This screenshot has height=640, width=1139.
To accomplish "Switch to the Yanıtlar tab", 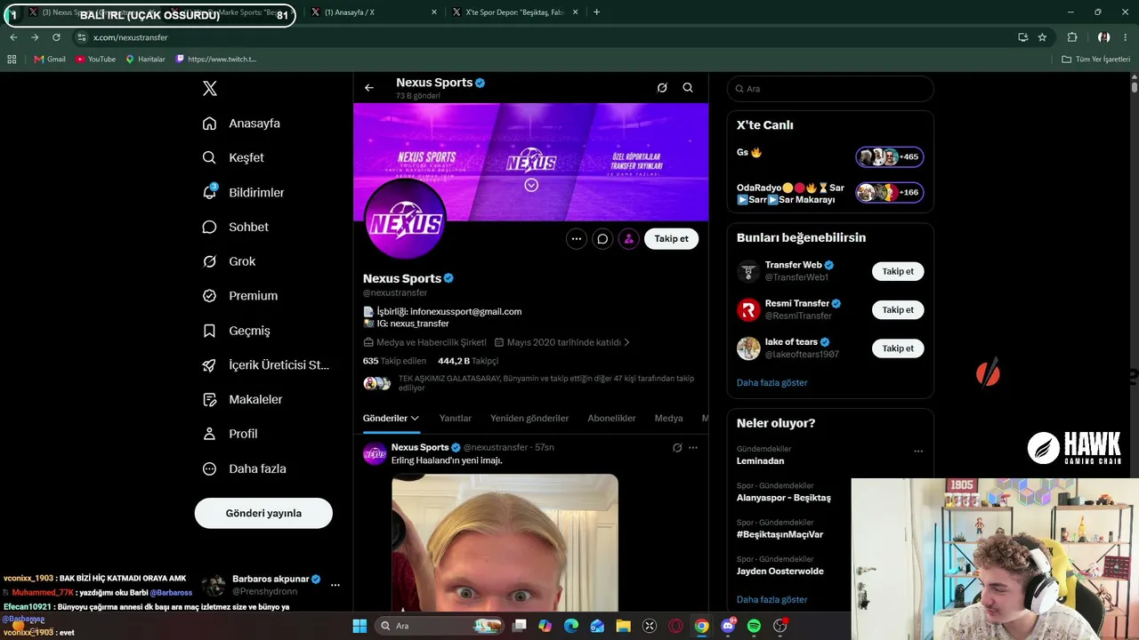I will (x=456, y=418).
